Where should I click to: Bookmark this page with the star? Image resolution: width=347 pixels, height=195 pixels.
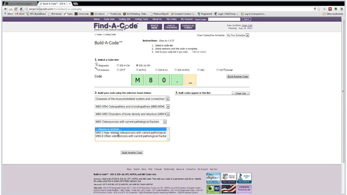pyautogui.click(x=319, y=9)
